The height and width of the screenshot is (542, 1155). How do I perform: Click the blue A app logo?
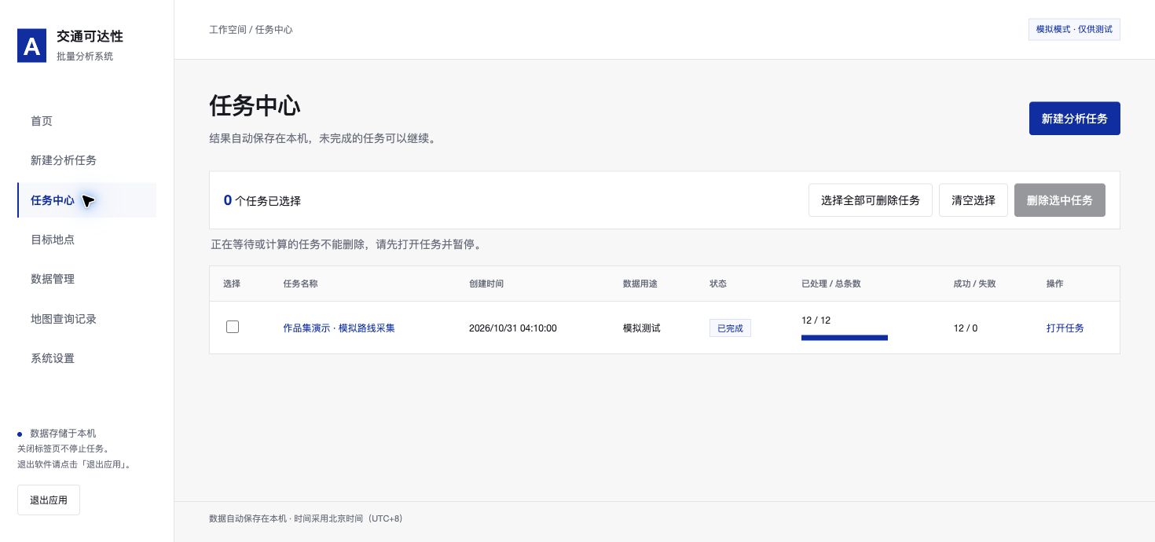(x=32, y=46)
